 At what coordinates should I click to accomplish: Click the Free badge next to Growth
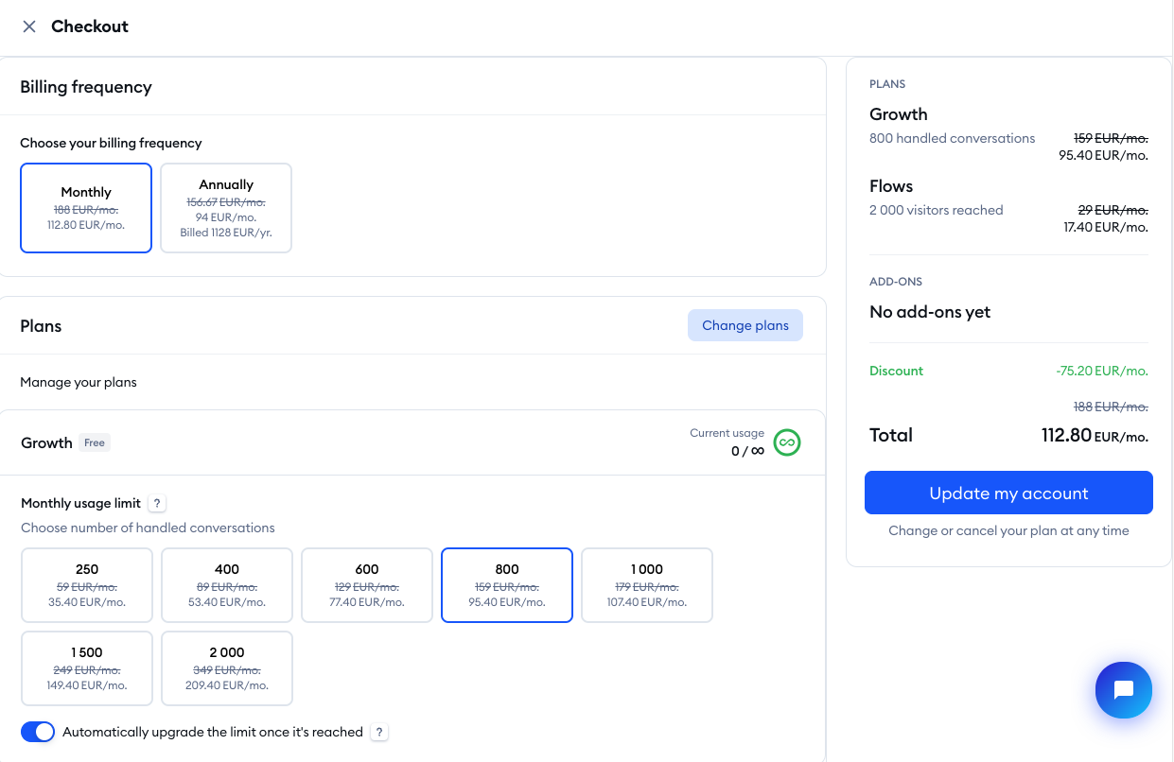point(95,442)
